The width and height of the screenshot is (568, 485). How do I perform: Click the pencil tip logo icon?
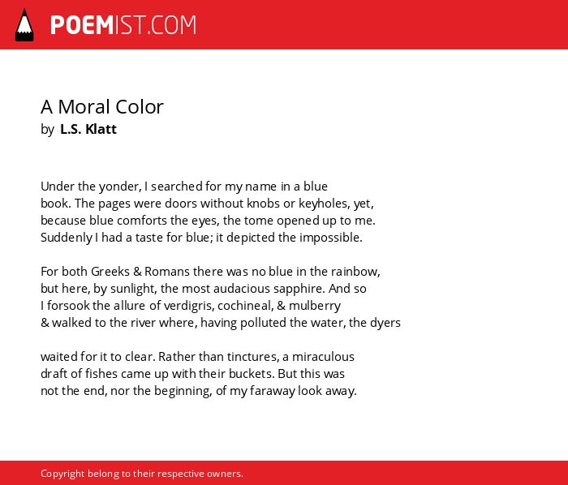tap(24, 25)
